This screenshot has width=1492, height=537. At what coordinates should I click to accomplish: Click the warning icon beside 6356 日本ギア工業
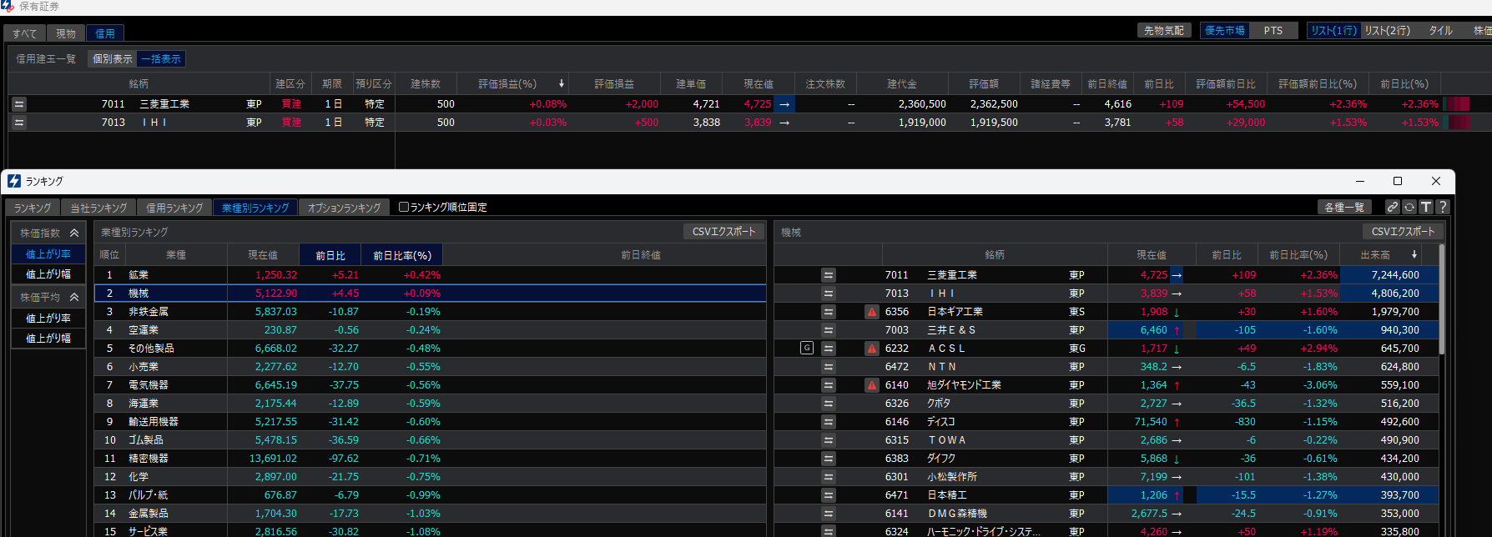(872, 312)
